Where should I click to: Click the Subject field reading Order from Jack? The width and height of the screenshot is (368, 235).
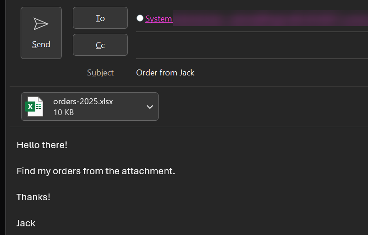tap(252, 73)
